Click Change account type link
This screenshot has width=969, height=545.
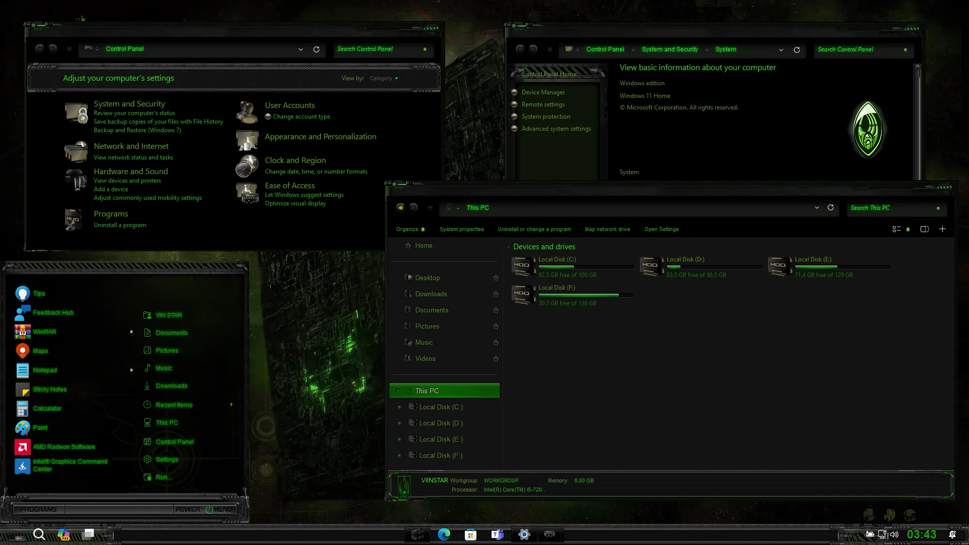(x=301, y=117)
